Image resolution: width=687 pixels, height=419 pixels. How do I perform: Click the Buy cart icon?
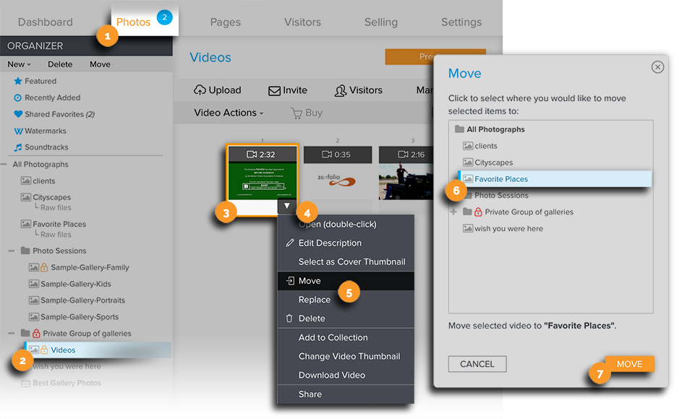pos(296,113)
